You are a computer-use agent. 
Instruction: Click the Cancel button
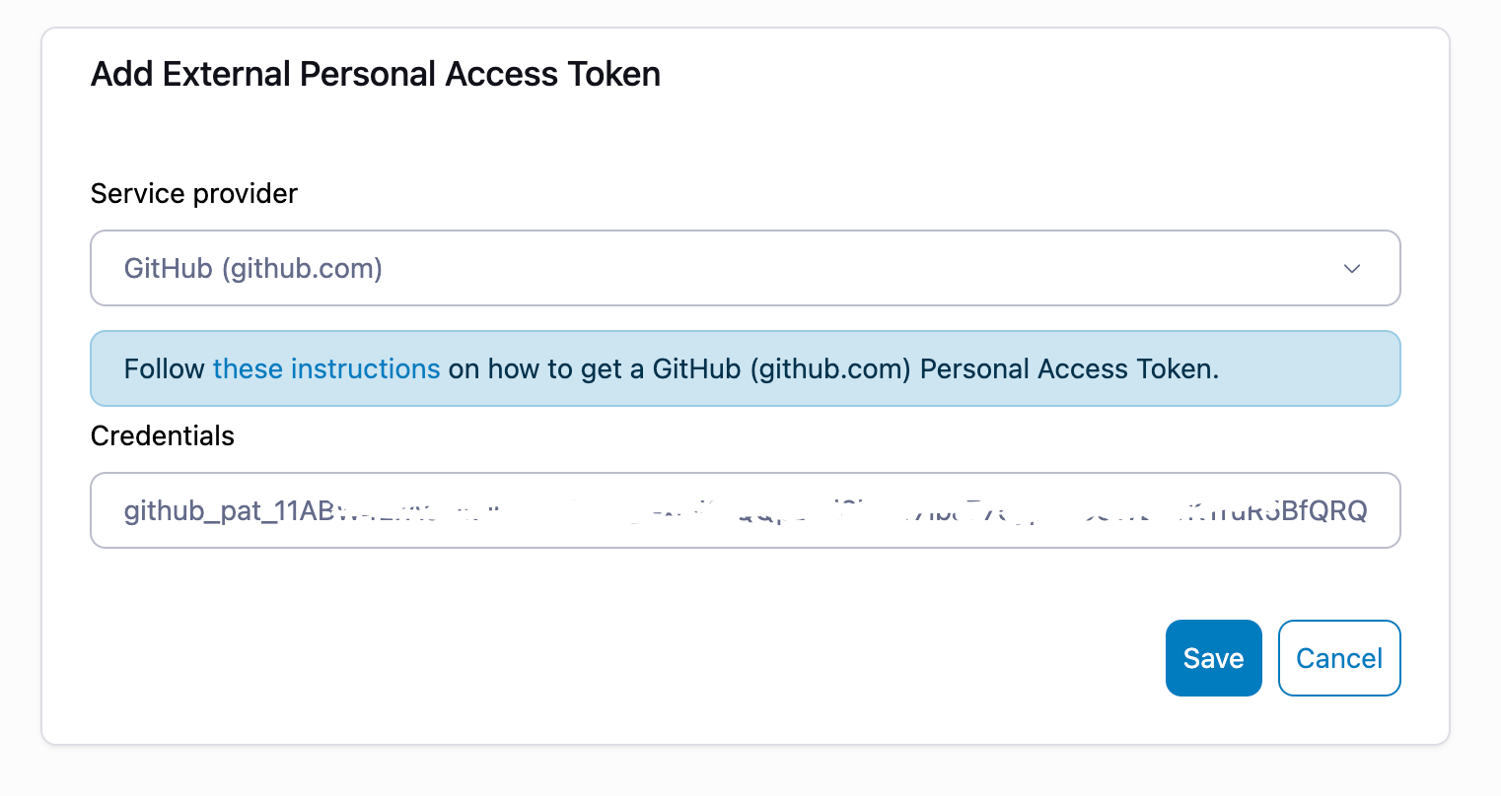[1338, 658]
